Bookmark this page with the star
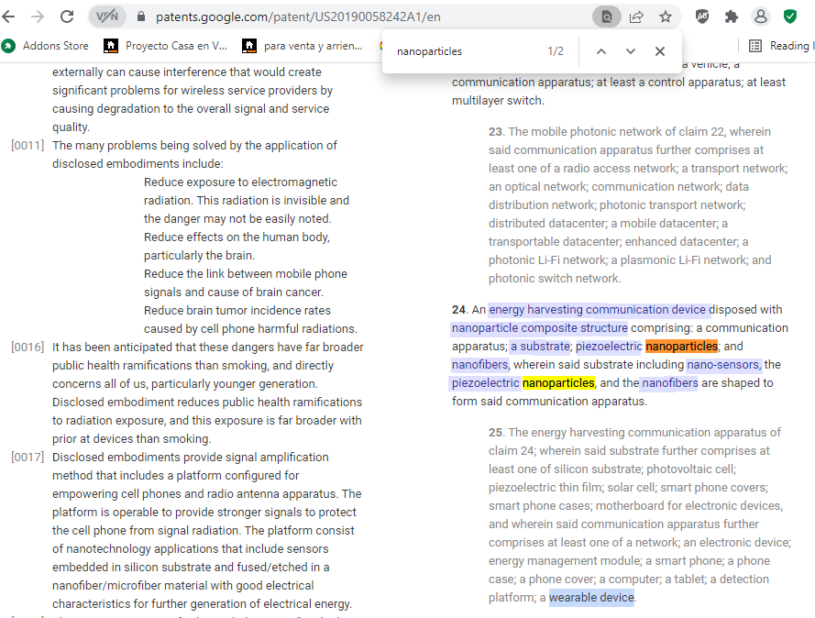This screenshot has height=618, width=815. click(666, 17)
